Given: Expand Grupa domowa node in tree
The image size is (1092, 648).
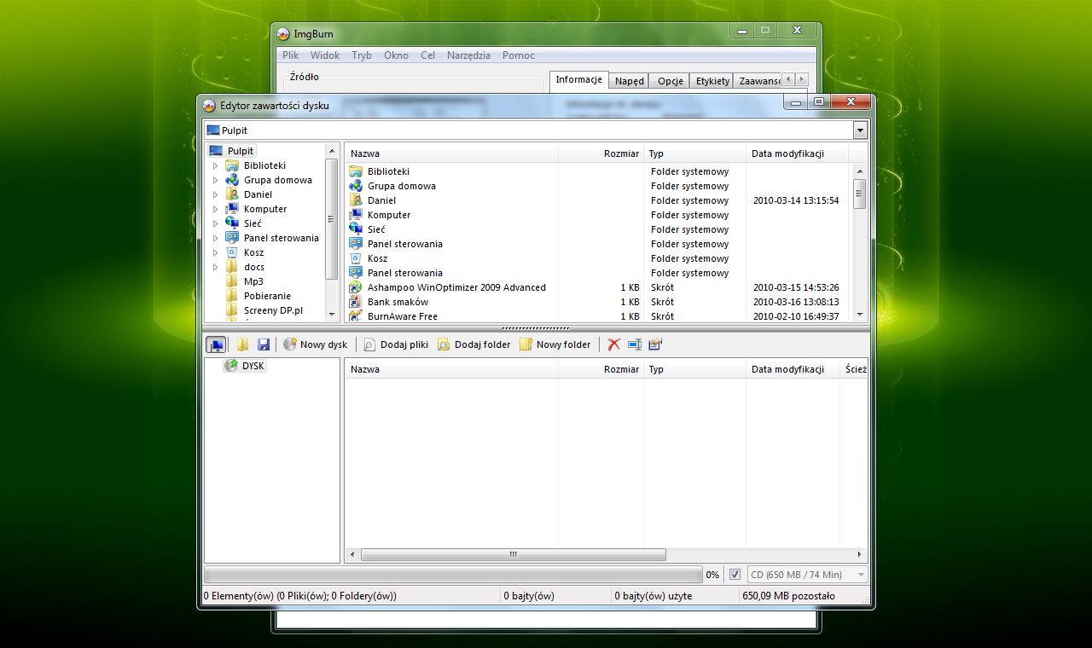Looking at the screenshot, I should click(215, 180).
